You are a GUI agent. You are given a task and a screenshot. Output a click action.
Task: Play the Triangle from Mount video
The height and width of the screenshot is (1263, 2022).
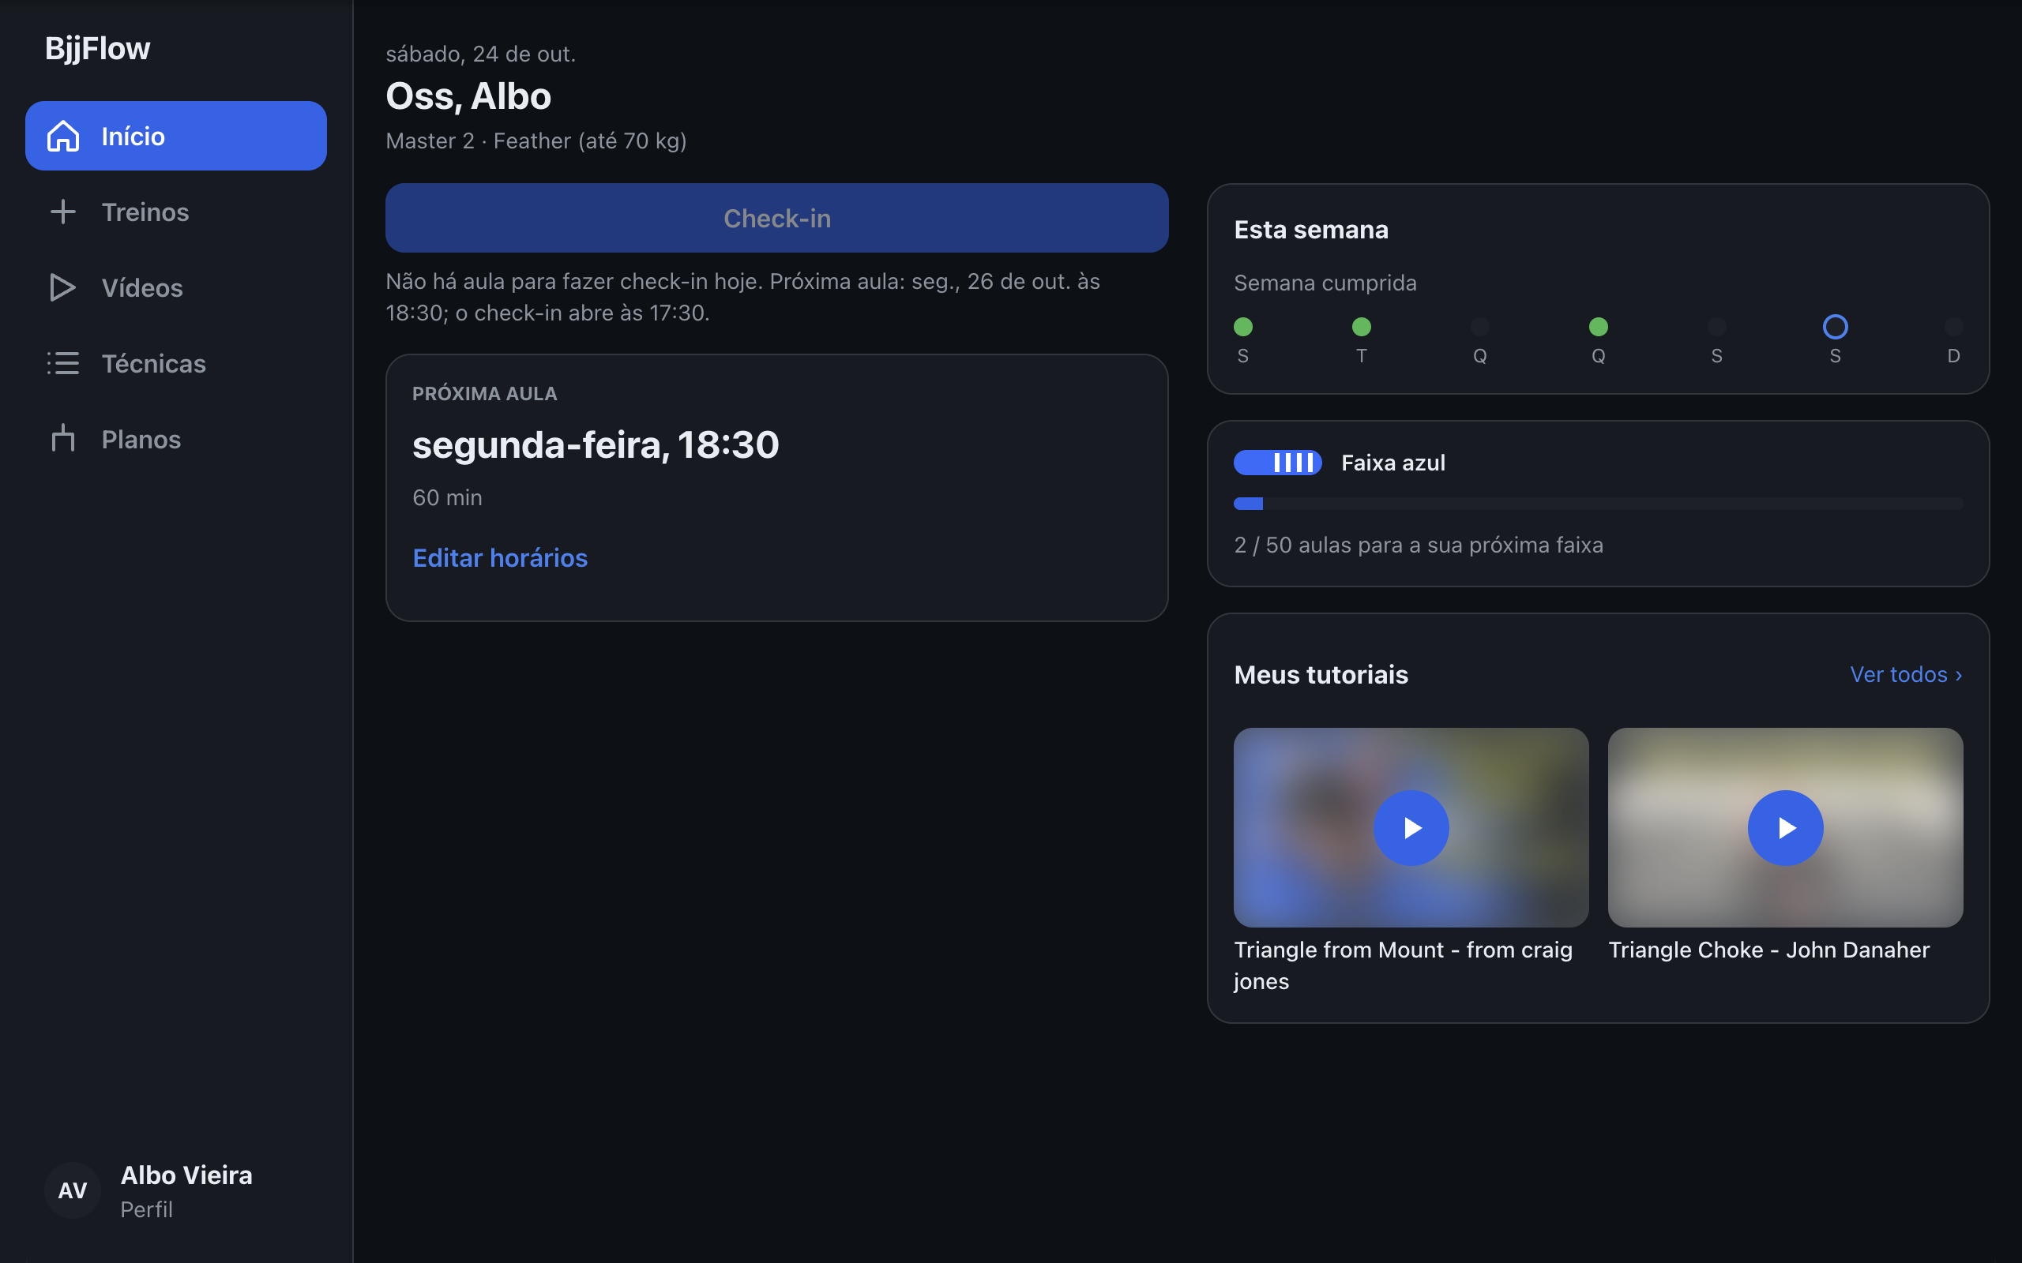click(x=1411, y=828)
